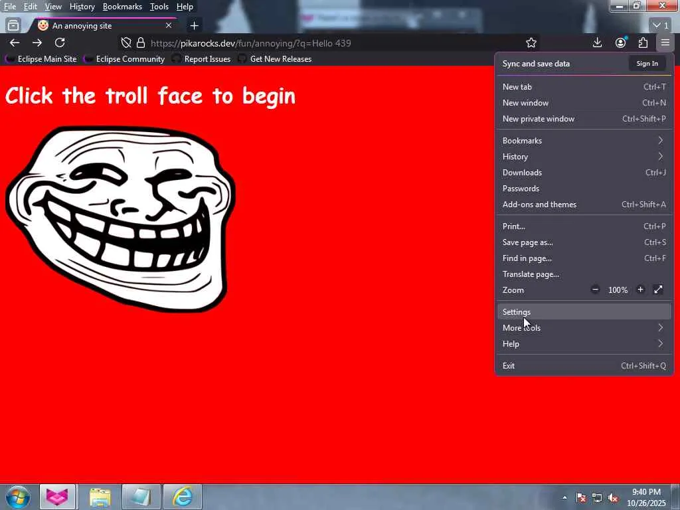680x510 pixels.
Task: Expand the History submenu in panel
Action: 584,157
